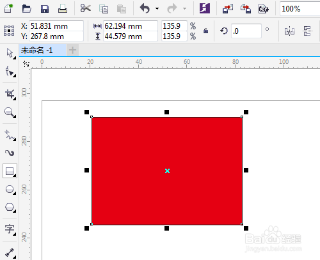Click the bottom-left selection handle
This screenshot has height=260, width=320.
coord(86,228)
